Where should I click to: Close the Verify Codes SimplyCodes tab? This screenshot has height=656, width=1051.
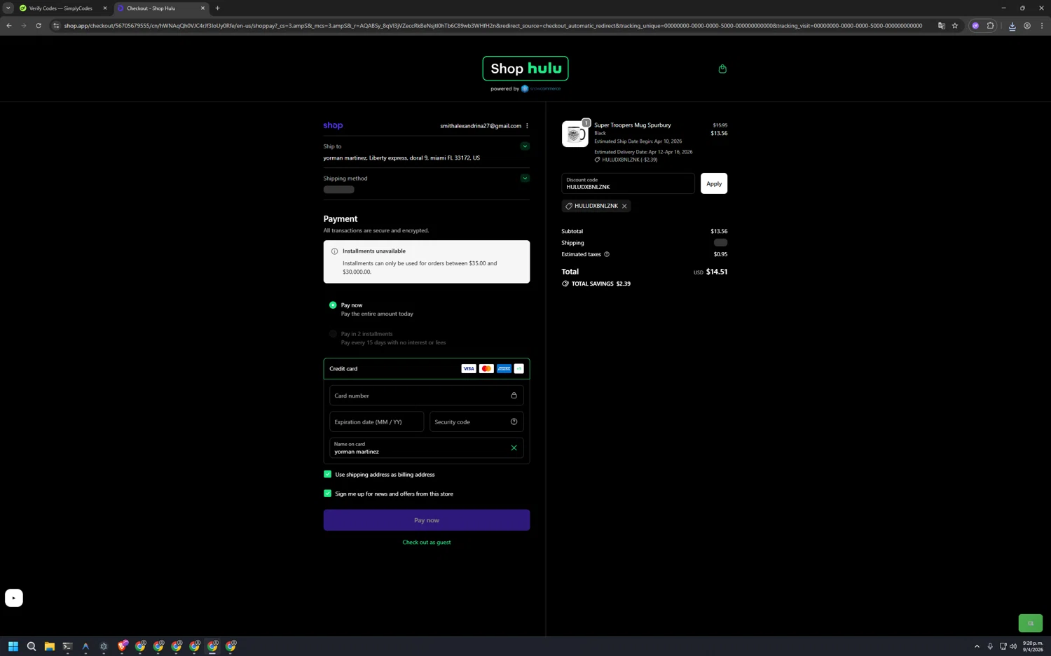105,8
